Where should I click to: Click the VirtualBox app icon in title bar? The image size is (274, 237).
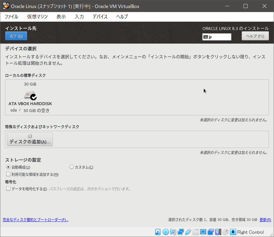[6, 6]
